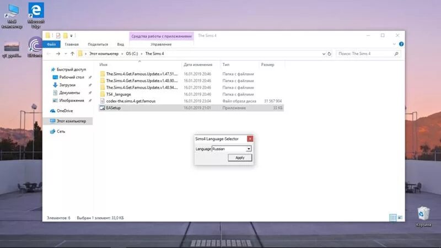The height and width of the screenshot is (248, 441).
Task: Switch to details view icon in status bar
Action: click(393, 218)
